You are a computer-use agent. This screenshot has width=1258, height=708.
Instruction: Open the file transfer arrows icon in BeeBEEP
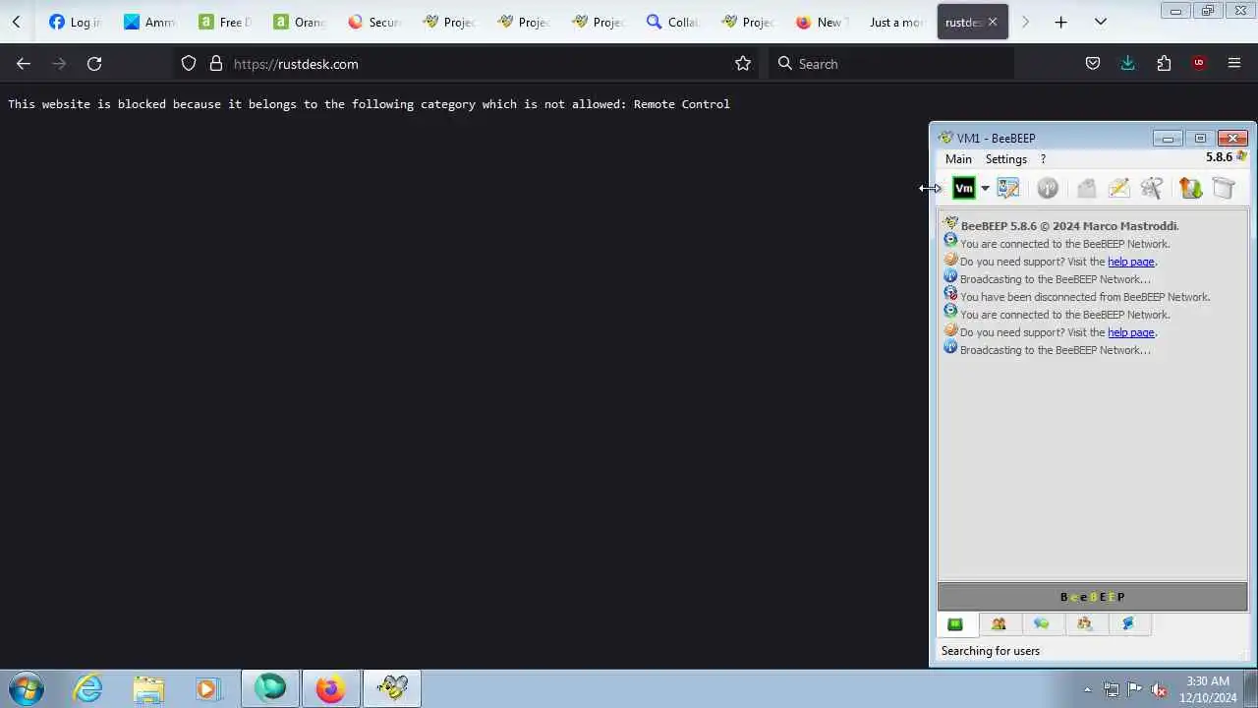pos(1190,188)
